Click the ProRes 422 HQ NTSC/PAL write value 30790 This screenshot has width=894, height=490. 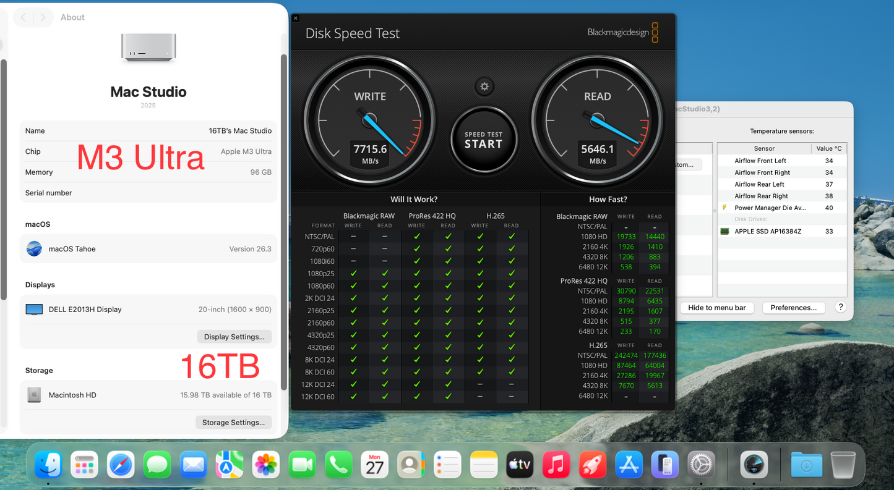click(626, 291)
